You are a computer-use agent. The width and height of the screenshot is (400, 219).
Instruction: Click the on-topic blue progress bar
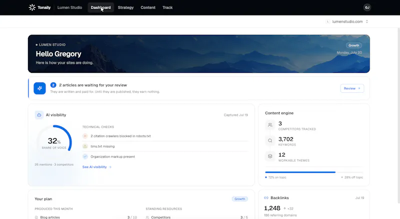click(300, 173)
